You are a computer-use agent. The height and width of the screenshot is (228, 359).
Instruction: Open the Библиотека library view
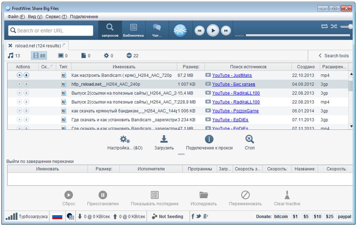(133, 29)
